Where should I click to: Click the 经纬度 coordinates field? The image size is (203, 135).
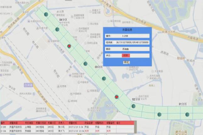pos(133,42)
